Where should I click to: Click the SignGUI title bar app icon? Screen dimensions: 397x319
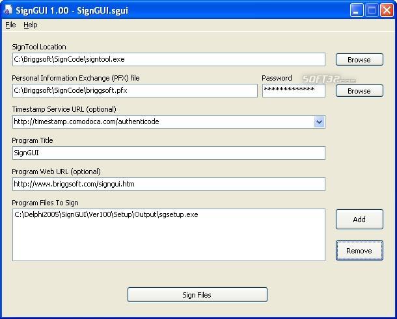pyautogui.click(x=8, y=10)
